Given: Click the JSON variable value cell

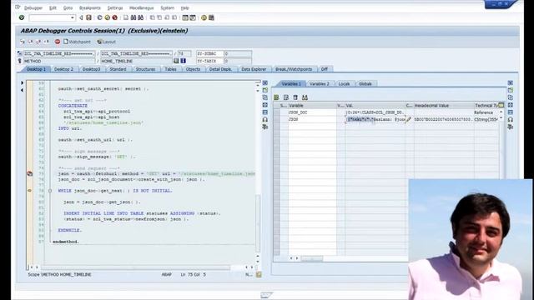Looking at the screenshot, I should click(375, 119).
